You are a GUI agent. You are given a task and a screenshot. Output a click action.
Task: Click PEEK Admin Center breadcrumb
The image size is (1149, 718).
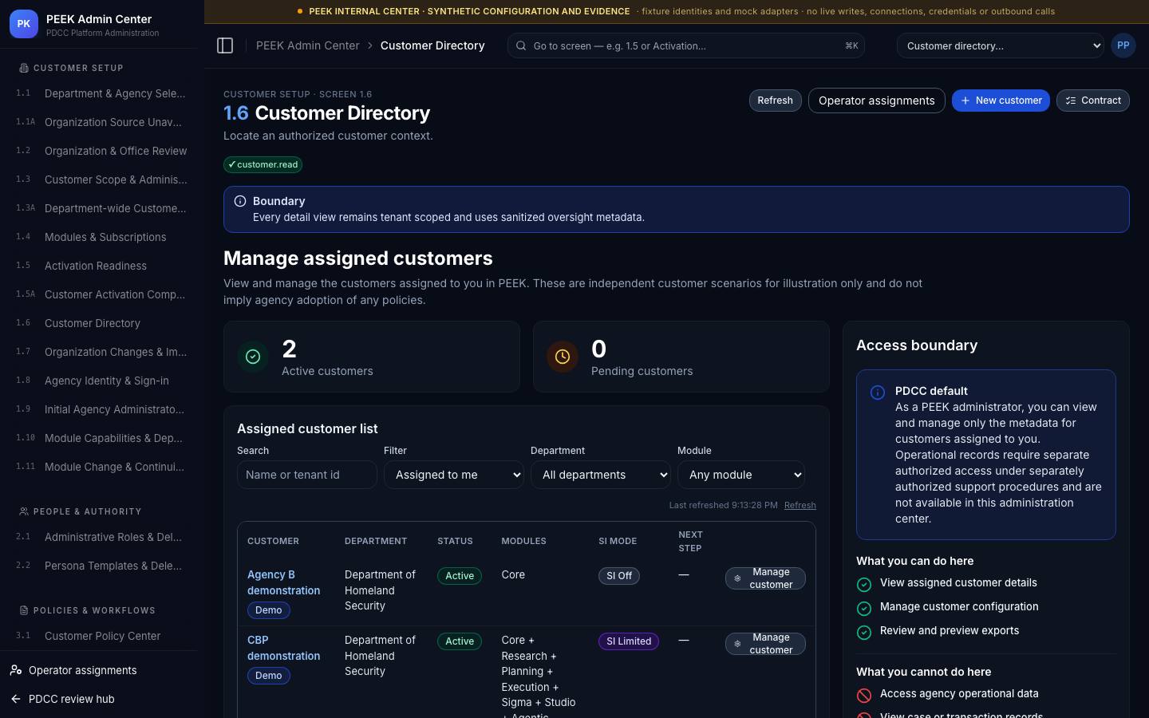pos(307,45)
